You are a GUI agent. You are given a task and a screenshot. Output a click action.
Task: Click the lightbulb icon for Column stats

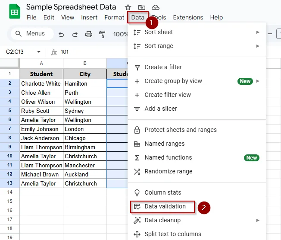tap(137, 193)
